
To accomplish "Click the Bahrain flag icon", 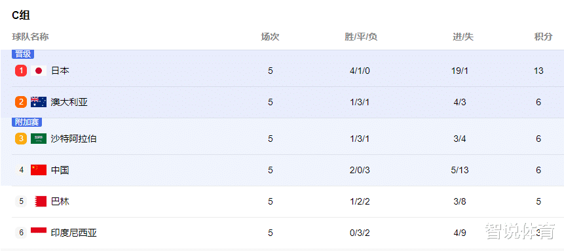I will click(41, 201).
